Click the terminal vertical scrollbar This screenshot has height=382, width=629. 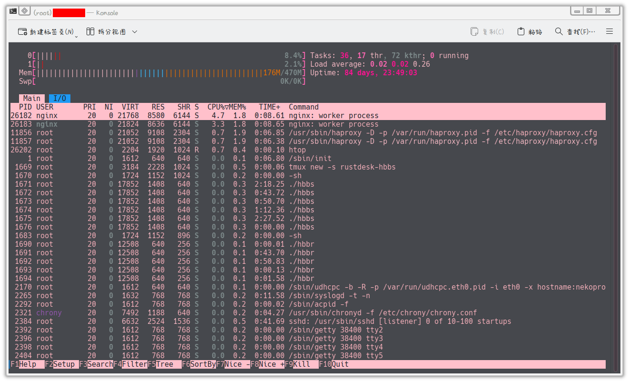coord(617,207)
